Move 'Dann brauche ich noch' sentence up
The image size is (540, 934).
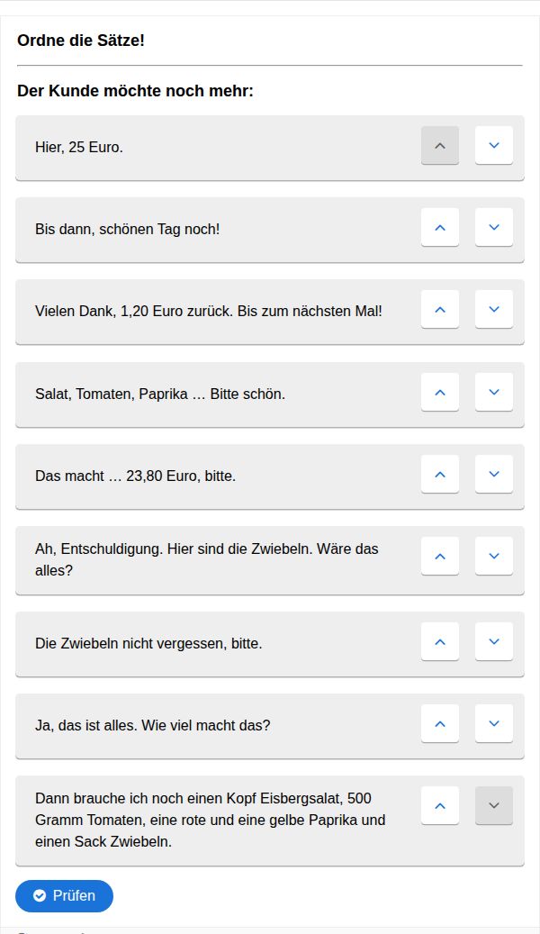(440, 805)
